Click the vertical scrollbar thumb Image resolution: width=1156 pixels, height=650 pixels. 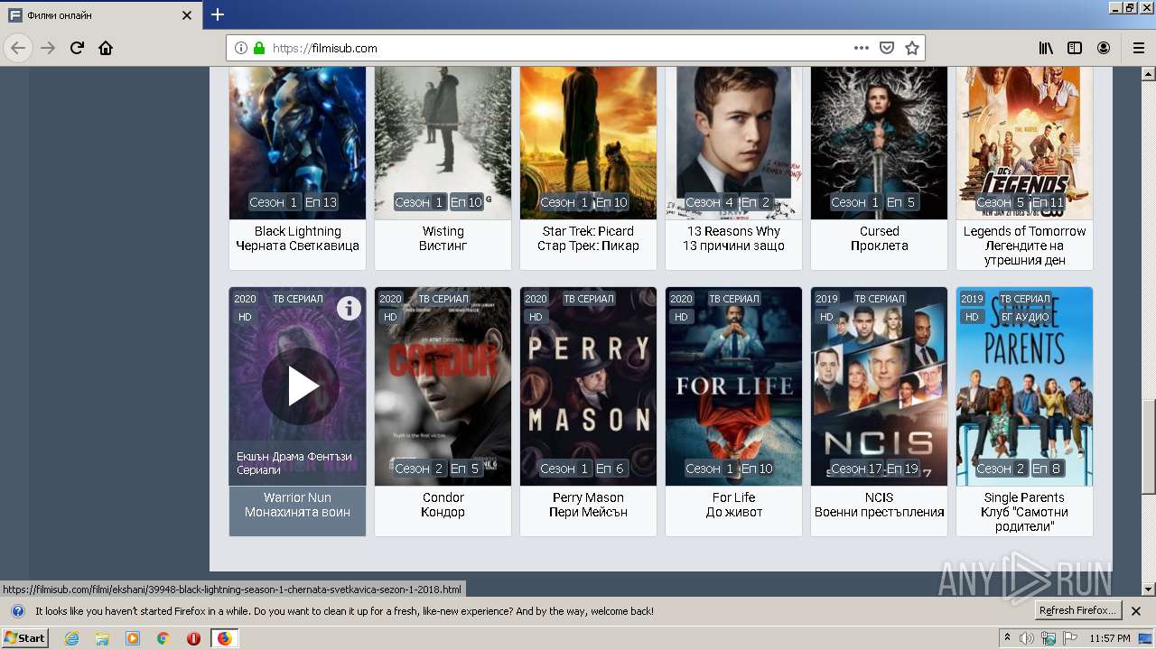tap(1148, 447)
